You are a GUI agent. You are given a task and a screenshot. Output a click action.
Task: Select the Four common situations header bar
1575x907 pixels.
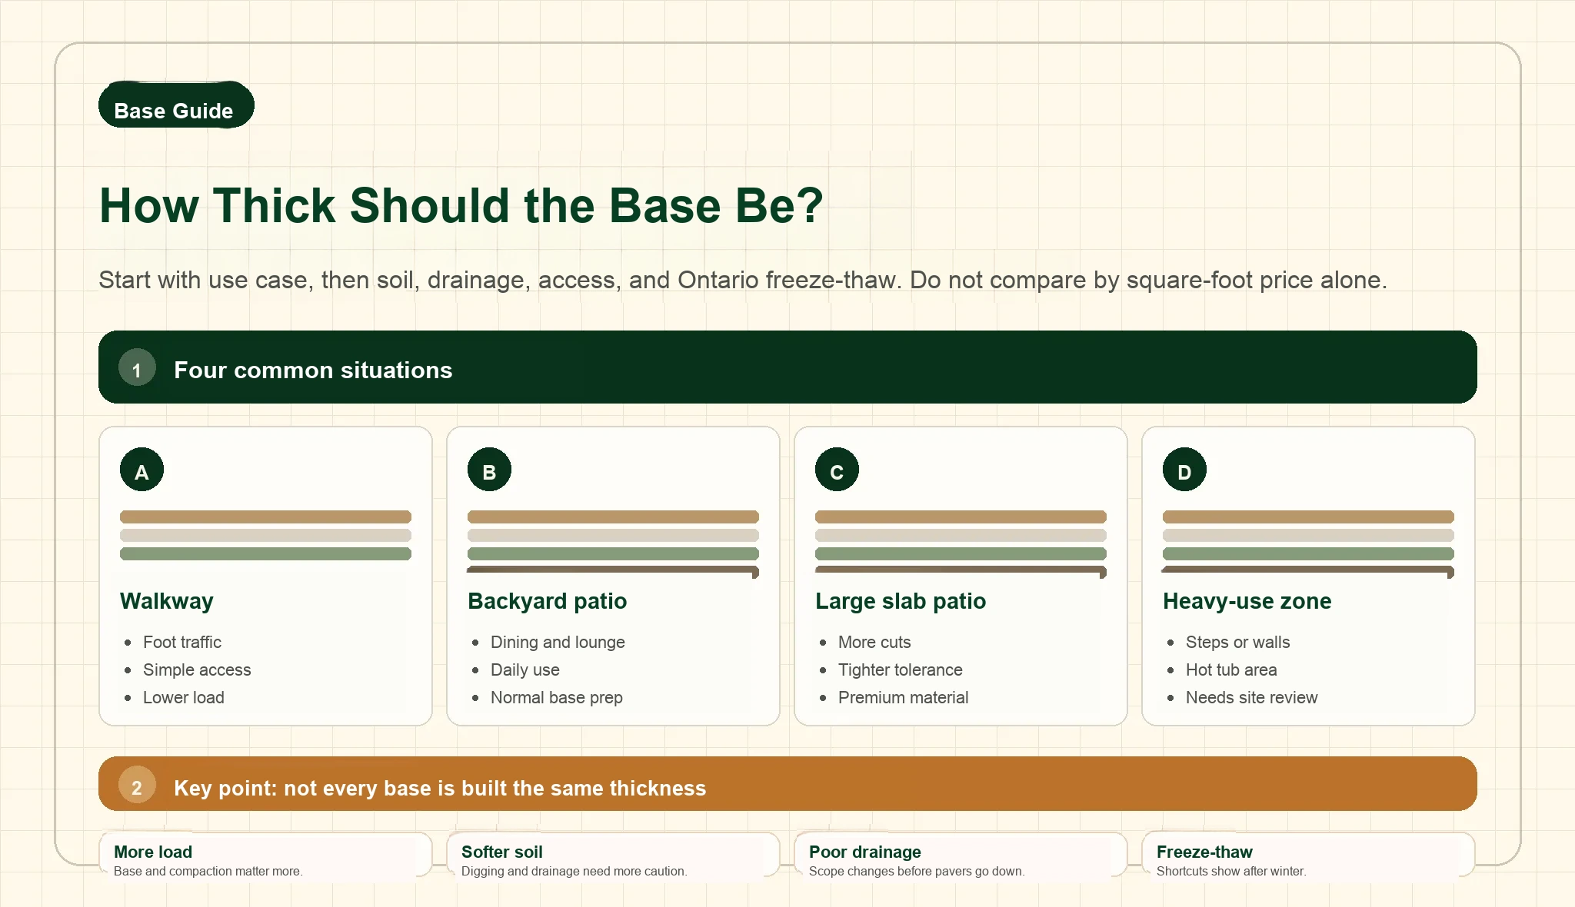coord(787,367)
